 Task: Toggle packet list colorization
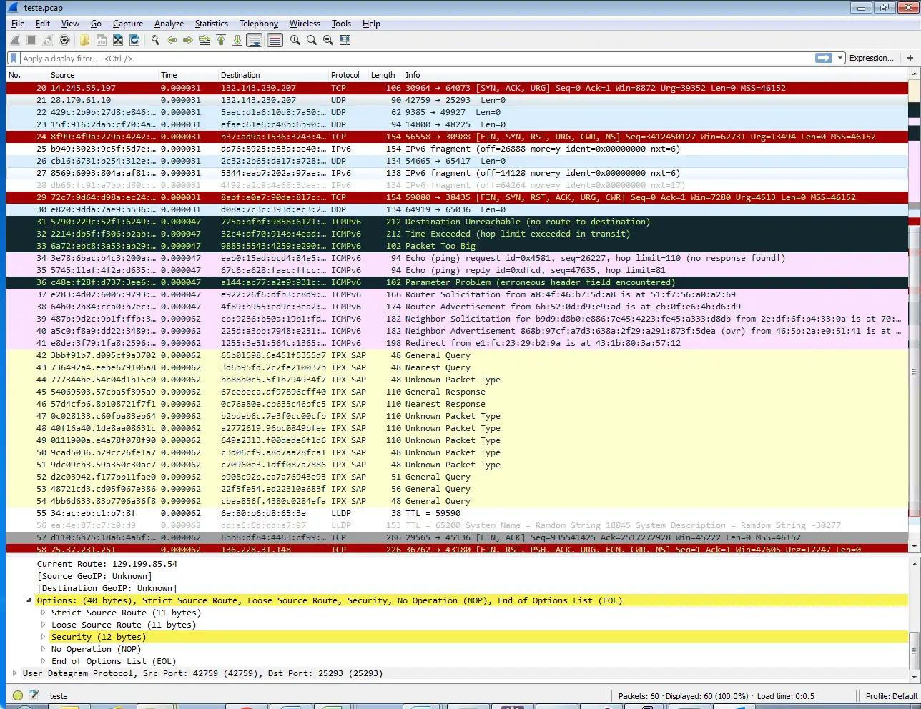[275, 40]
